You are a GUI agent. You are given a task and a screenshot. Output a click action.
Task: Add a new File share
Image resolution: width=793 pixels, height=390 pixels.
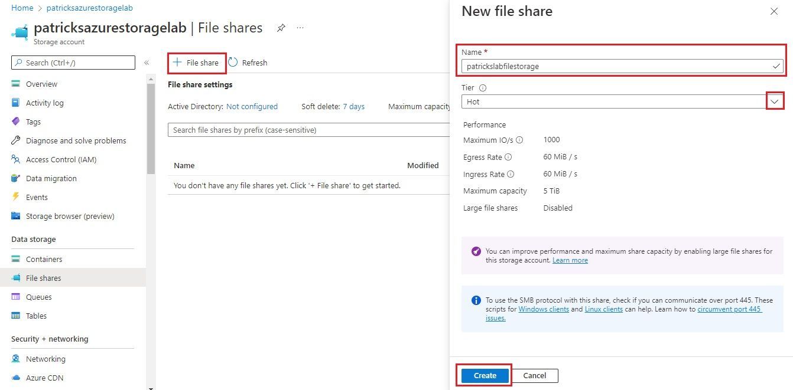pos(196,63)
